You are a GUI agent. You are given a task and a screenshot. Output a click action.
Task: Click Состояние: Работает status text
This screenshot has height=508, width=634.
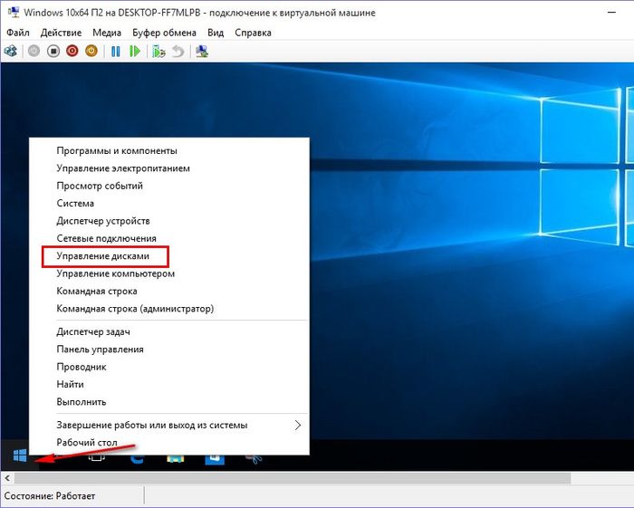click(50, 496)
